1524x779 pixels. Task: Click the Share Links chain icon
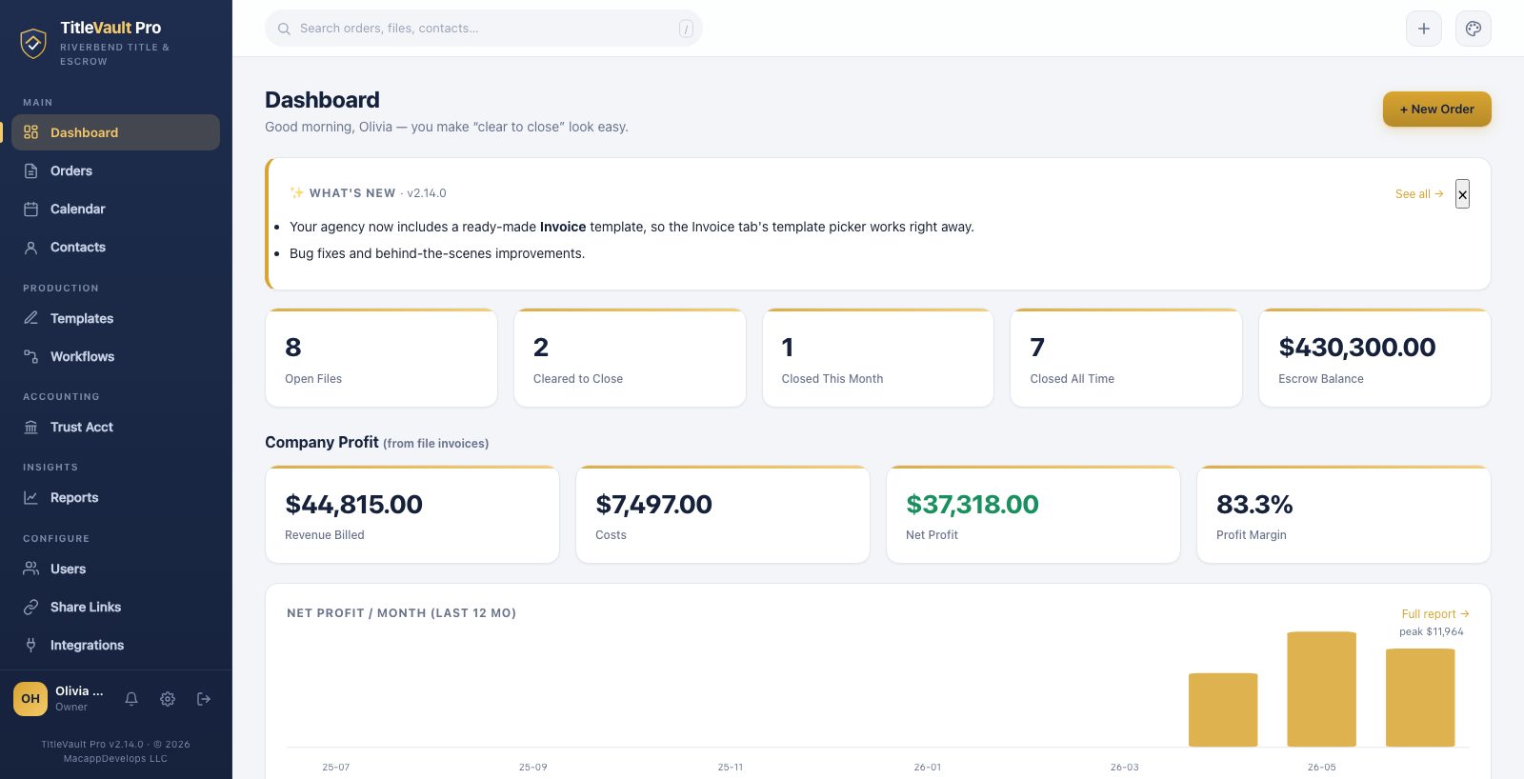[x=30, y=607]
